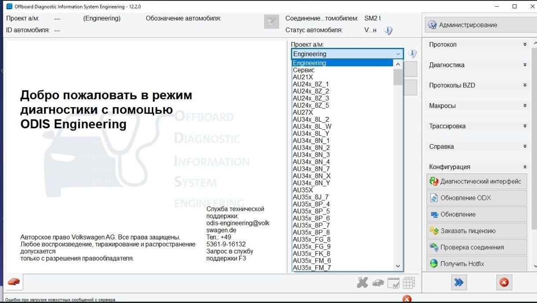Image resolution: width=537 pixels, height=303 pixels.
Task: Select Сервис from the project list
Action: point(304,70)
